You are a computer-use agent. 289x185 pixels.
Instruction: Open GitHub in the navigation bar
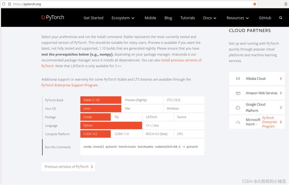pyautogui.click(x=265, y=18)
